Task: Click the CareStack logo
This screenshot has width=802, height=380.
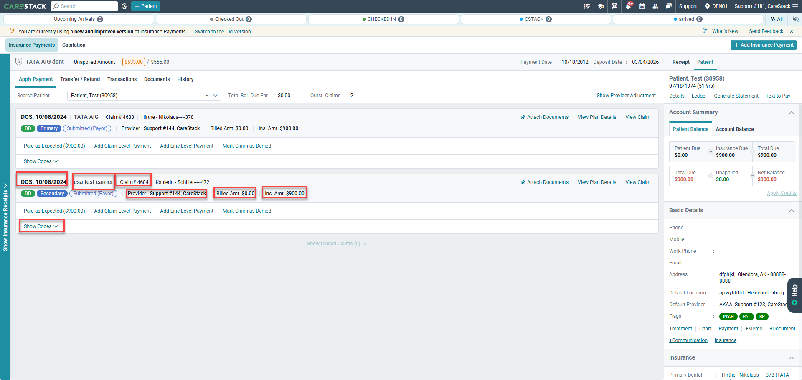Action: pos(25,6)
